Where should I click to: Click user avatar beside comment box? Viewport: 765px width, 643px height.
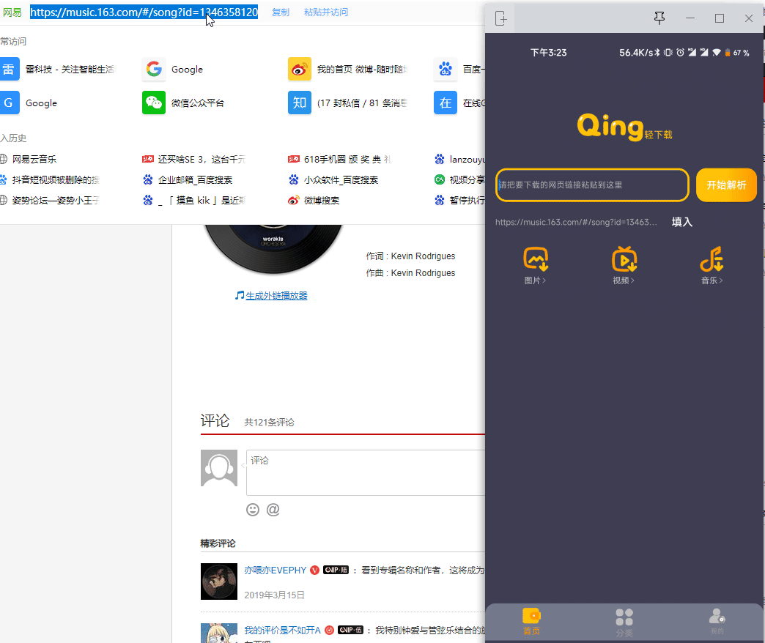pyautogui.click(x=219, y=468)
